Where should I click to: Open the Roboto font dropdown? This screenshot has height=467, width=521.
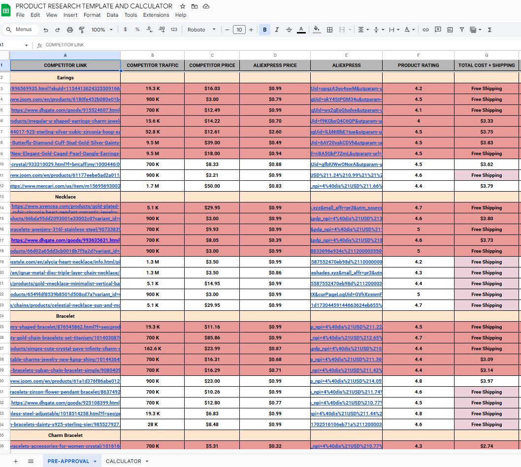tap(201, 30)
